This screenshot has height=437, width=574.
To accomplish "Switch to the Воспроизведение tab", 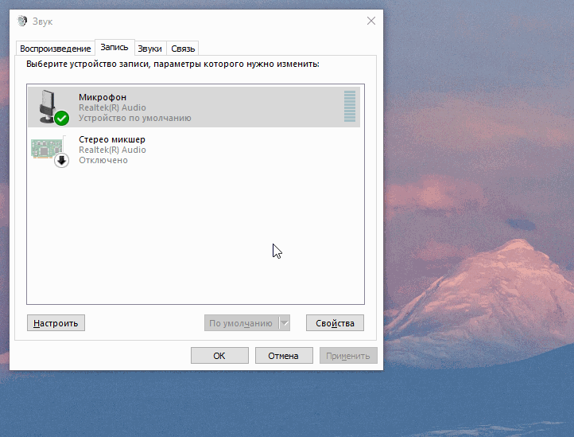I will [x=56, y=49].
